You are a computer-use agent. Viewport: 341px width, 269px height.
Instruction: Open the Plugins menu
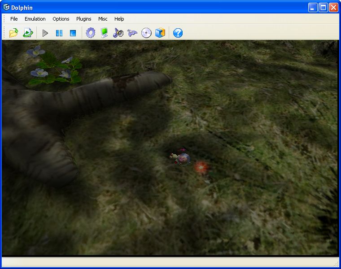(84, 19)
